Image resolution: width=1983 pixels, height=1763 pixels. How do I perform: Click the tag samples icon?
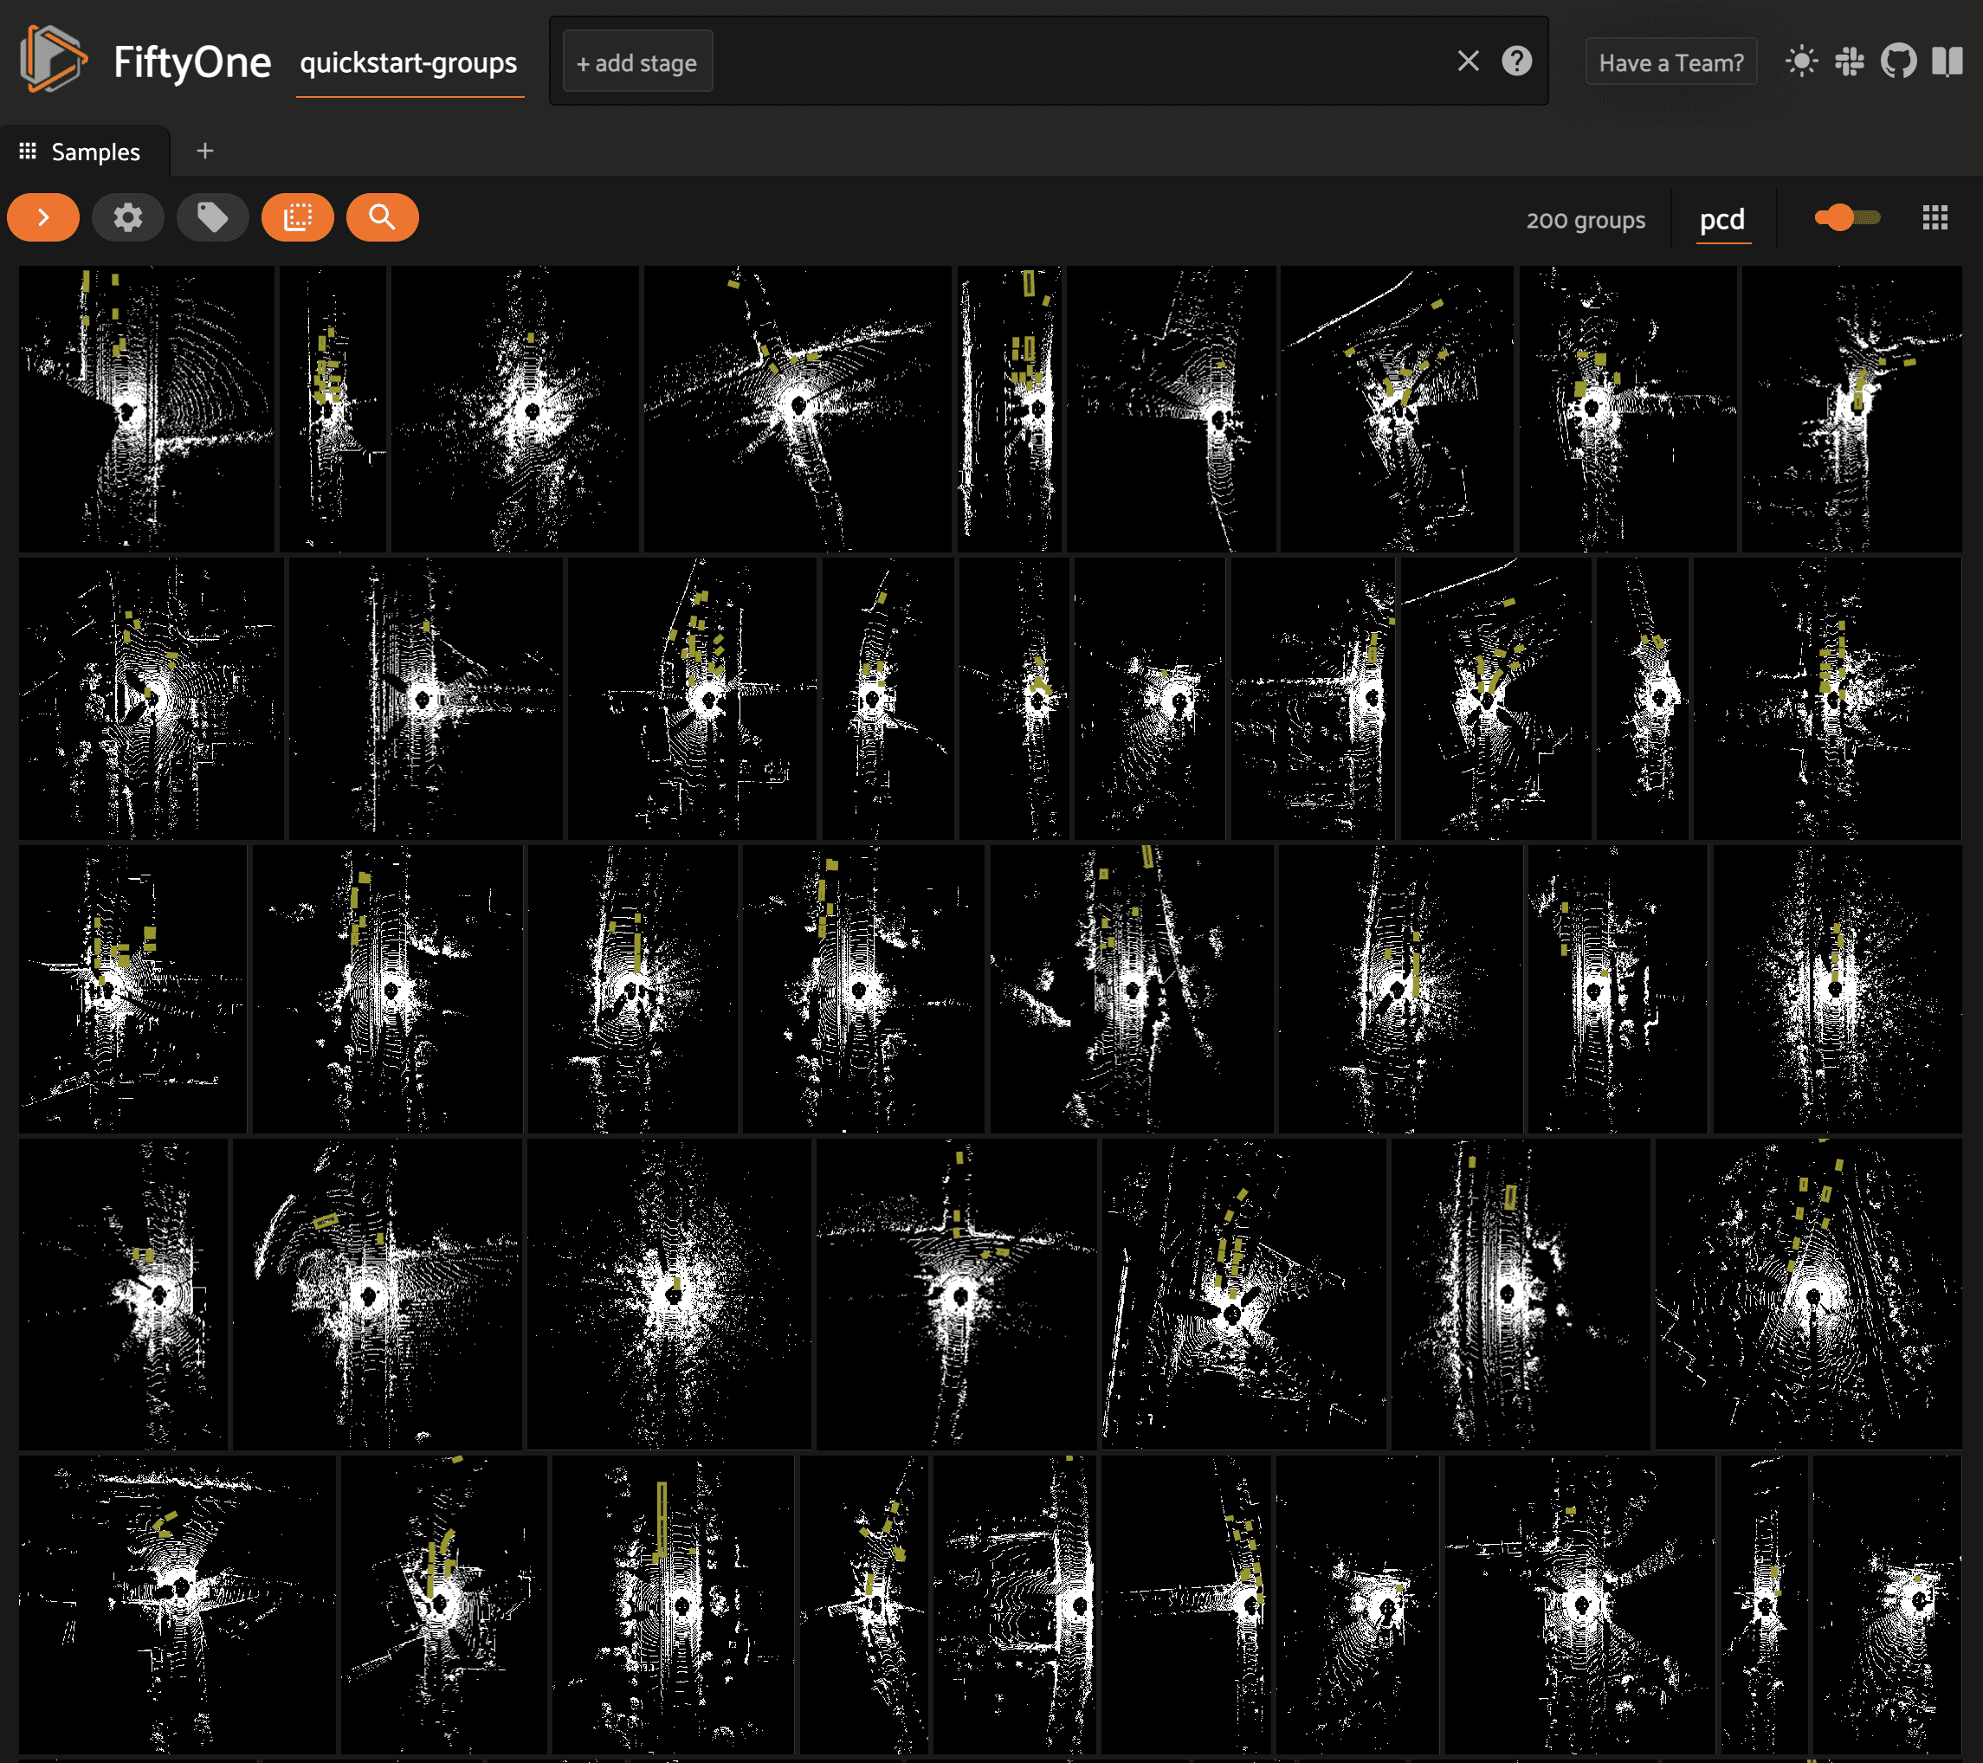(x=212, y=217)
